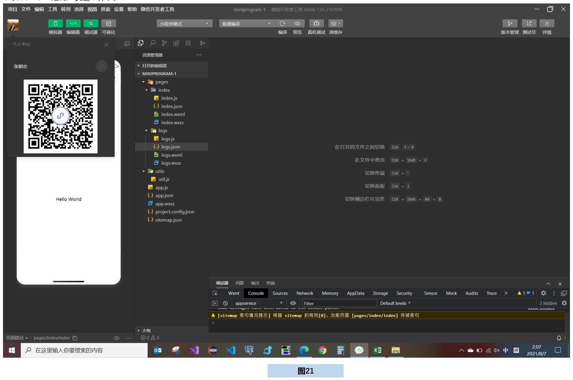Screen dimensions: 573x380
Task: Toggle the 可视化 visual panel button
Action: click(x=108, y=24)
